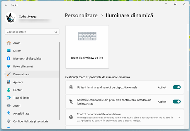
Task: Expand Control de luminozitate a fundalului
Action: [179, 117]
